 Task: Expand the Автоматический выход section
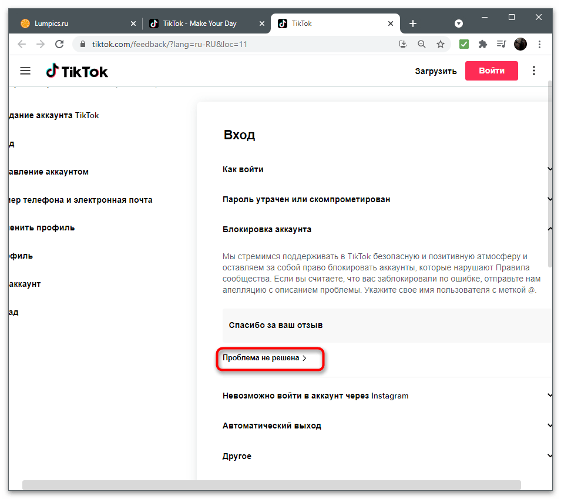tap(387, 426)
